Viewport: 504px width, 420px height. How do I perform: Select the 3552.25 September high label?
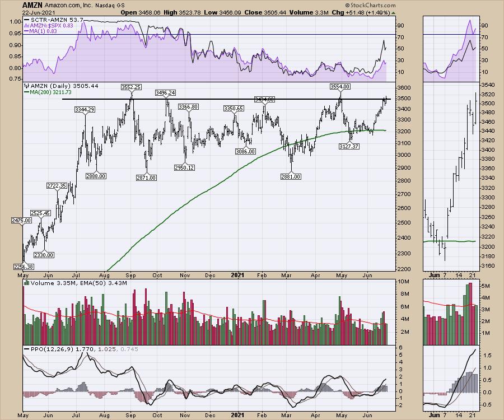pyautogui.click(x=131, y=87)
